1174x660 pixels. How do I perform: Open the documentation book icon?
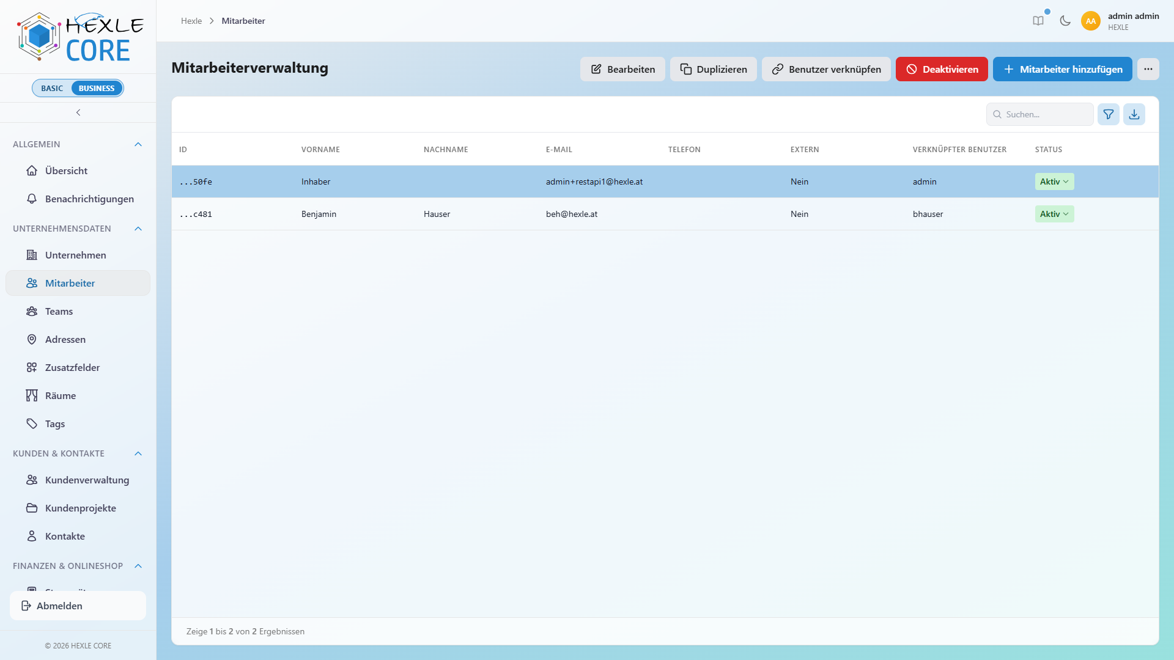coord(1038,21)
